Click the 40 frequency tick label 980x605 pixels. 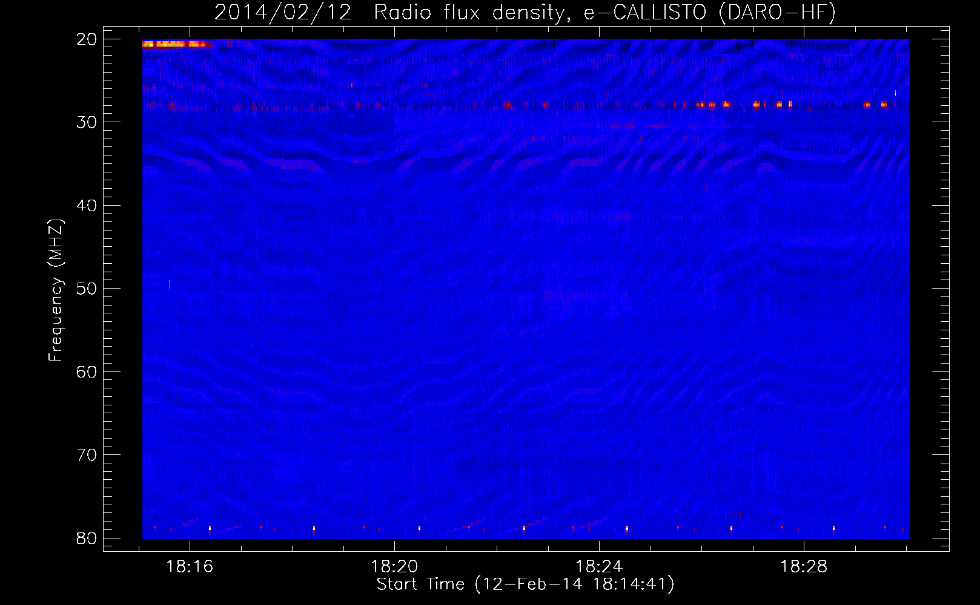click(x=87, y=206)
